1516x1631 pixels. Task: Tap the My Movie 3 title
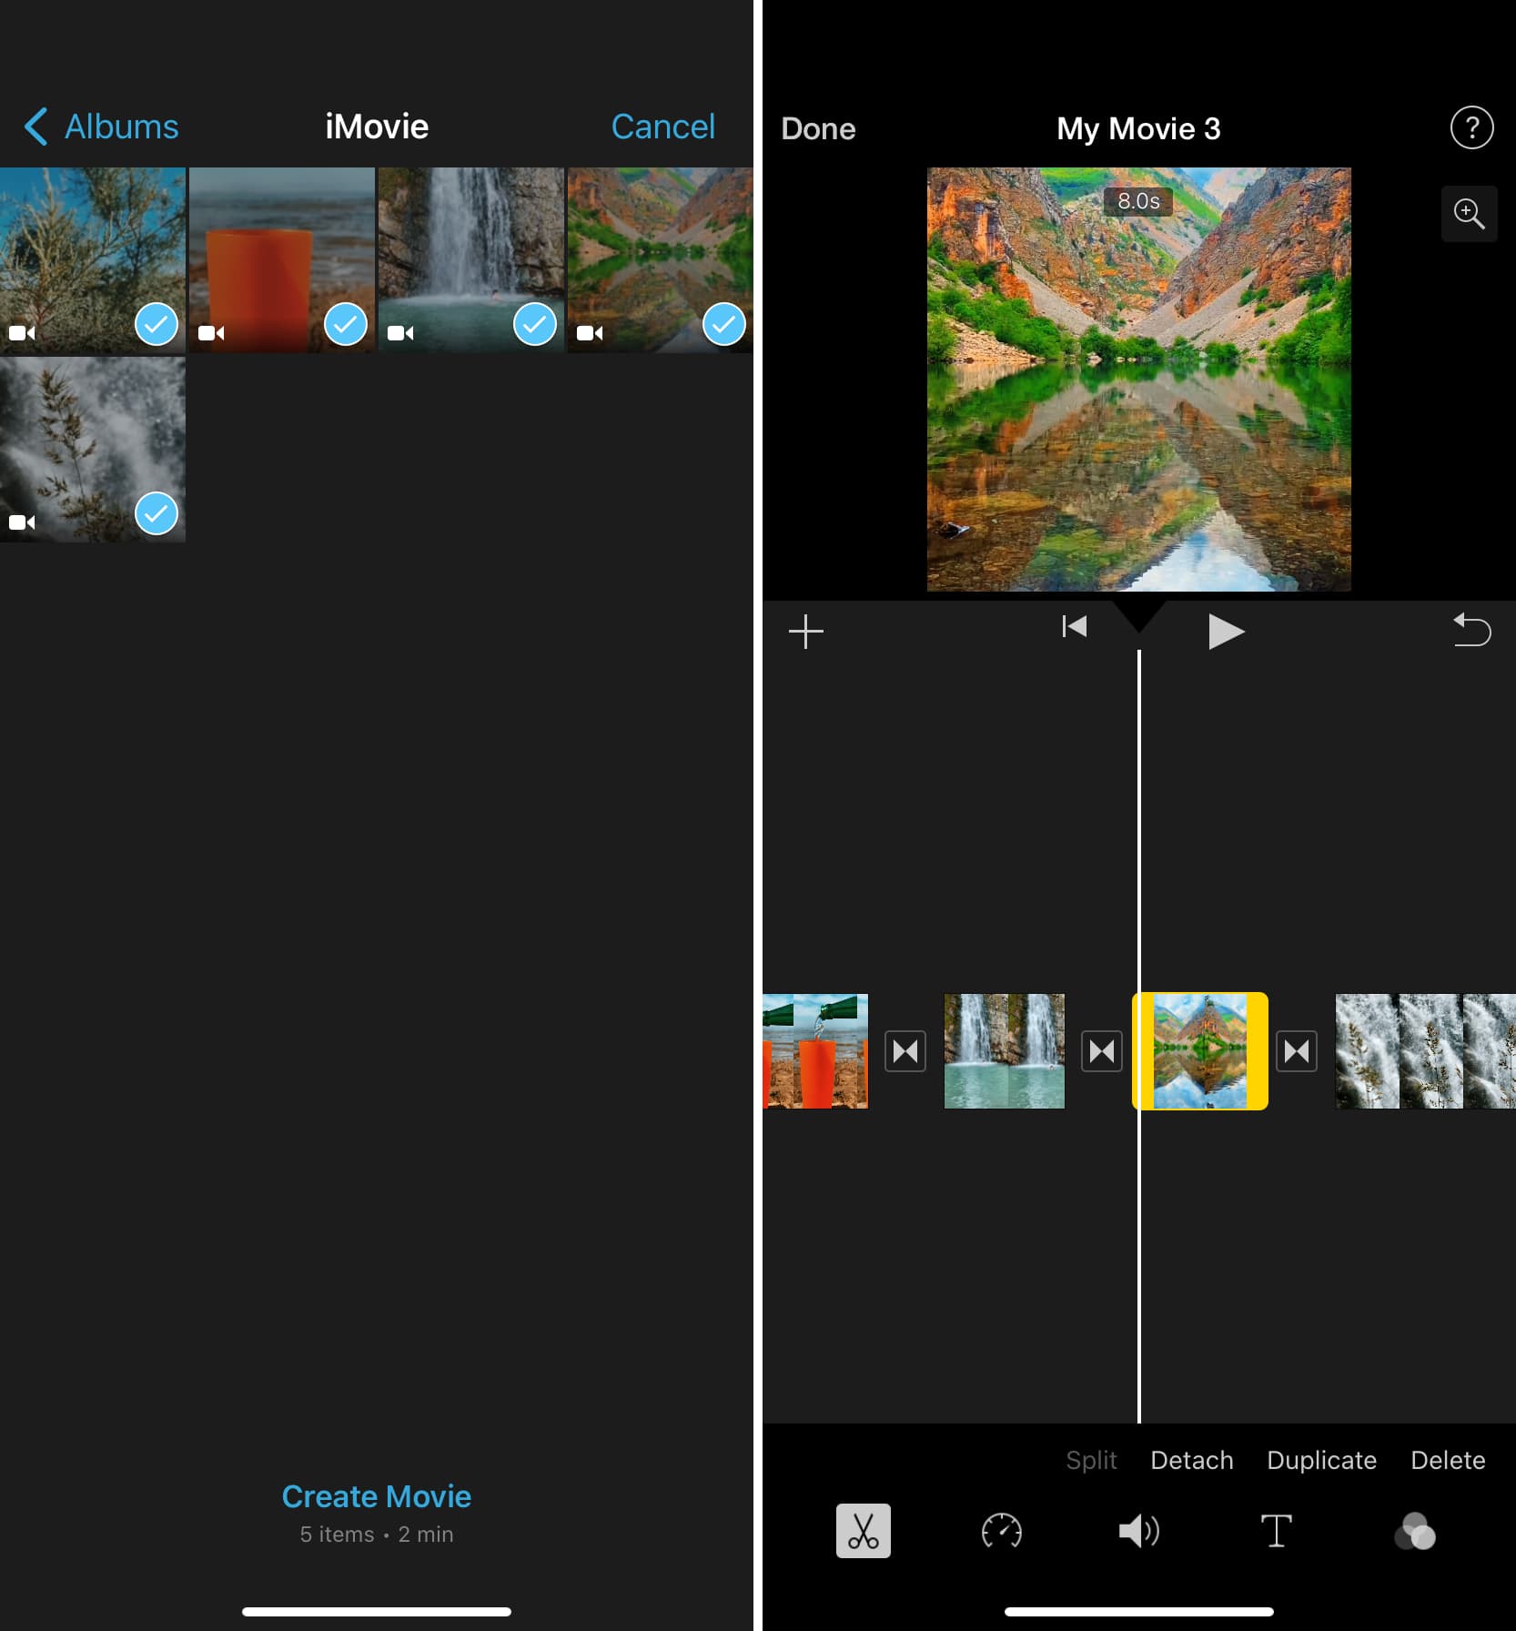click(1138, 129)
